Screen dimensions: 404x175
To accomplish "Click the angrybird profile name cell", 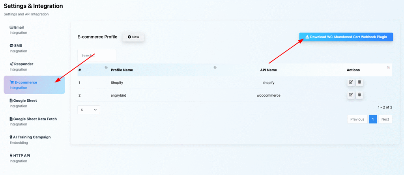I will 118,95.
